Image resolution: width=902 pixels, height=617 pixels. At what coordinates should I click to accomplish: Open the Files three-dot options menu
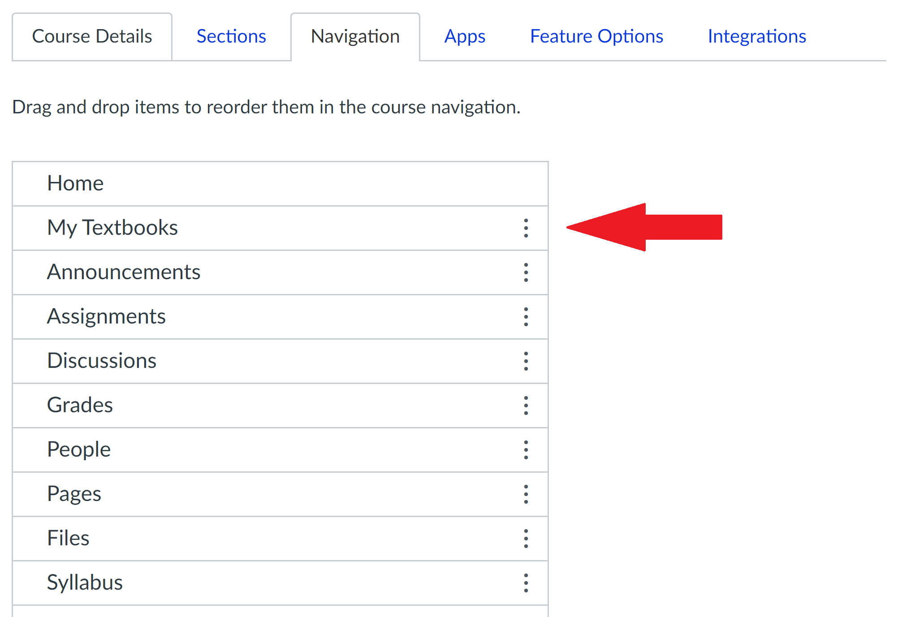click(x=526, y=539)
